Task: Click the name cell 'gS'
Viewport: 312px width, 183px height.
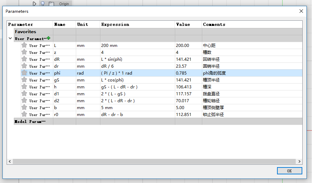Action: click(64, 80)
